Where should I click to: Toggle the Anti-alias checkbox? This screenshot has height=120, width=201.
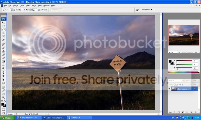pos(39,10)
